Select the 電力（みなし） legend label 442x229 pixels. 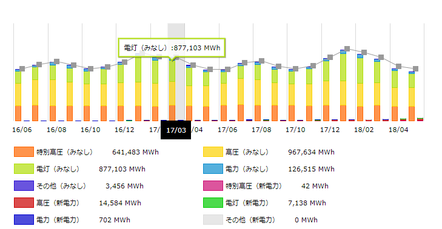point(247,169)
